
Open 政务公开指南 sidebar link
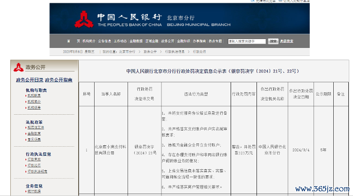[59, 80]
